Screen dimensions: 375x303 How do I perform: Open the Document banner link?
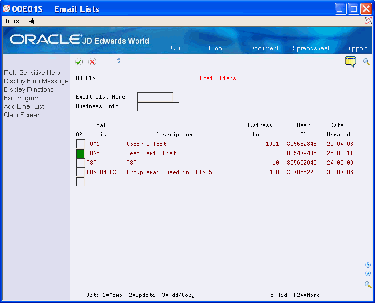click(264, 48)
